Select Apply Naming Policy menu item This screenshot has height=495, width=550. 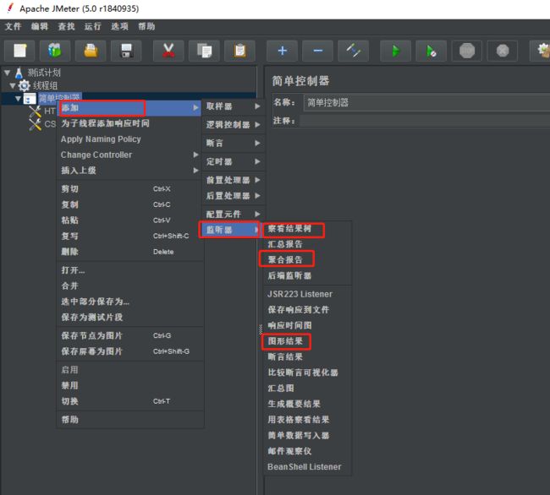129,139
